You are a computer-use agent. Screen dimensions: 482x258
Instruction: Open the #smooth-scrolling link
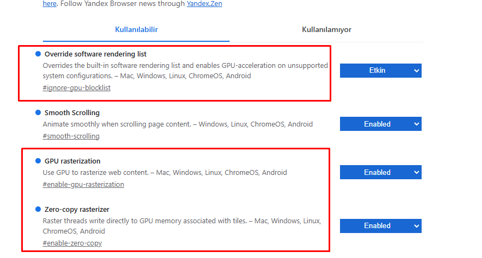click(71, 136)
